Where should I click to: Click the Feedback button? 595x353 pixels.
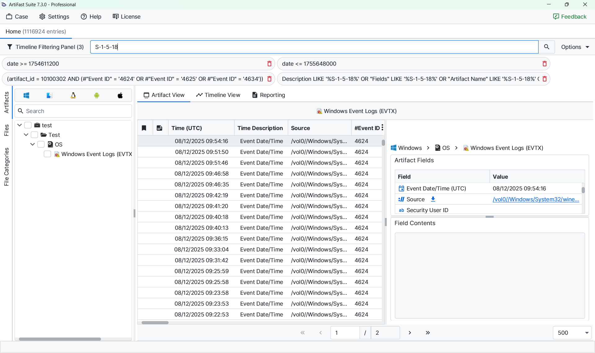(570, 16)
